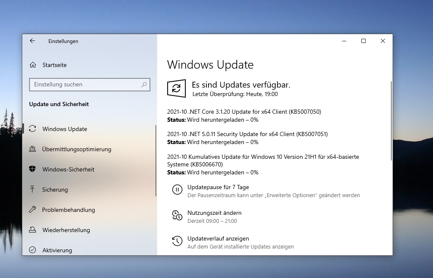Click the KB5007051 .NET 5.0.11 update title
The width and height of the screenshot is (433, 278).
click(247, 134)
